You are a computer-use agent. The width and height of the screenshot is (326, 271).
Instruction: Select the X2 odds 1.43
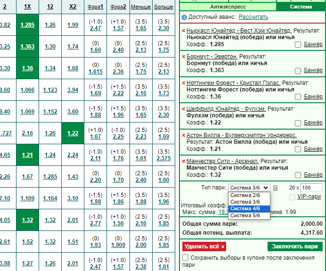pos(73,177)
